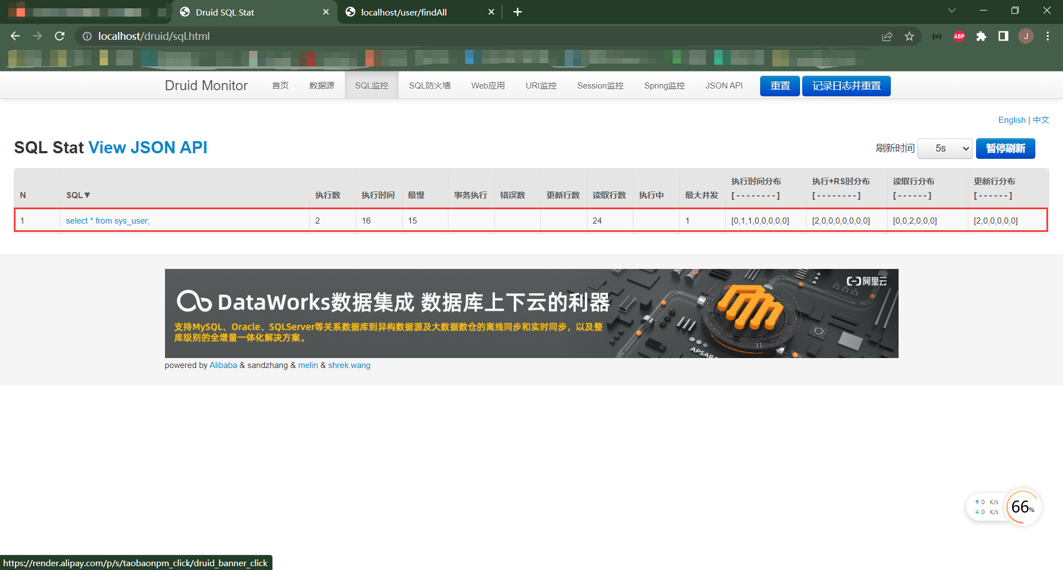Toggle SQL column sort arrow

click(87, 195)
